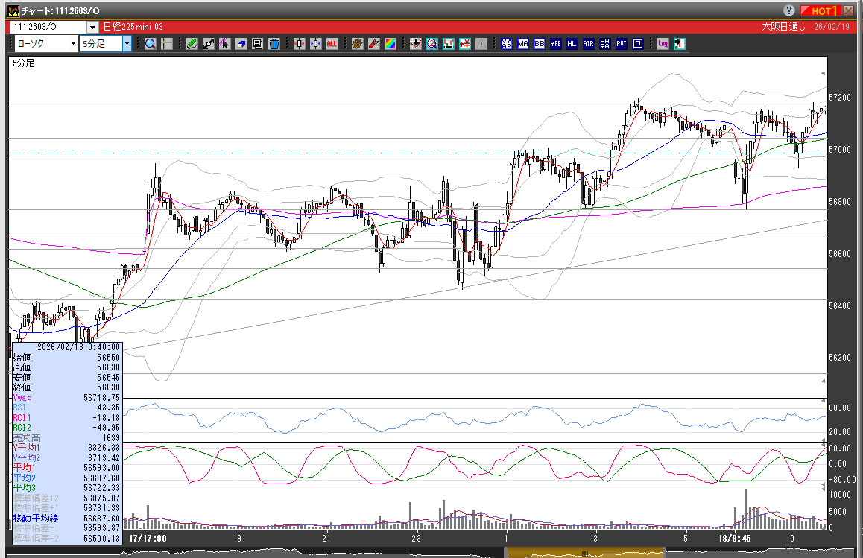863x558 pixels.
Task: Open help with the question mark button
Action: (x=789, y=10)
